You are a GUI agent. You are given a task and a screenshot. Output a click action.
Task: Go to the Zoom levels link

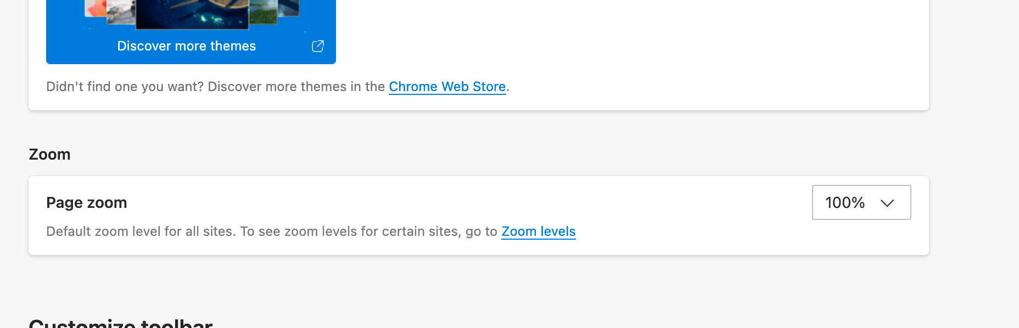point(538,231)
